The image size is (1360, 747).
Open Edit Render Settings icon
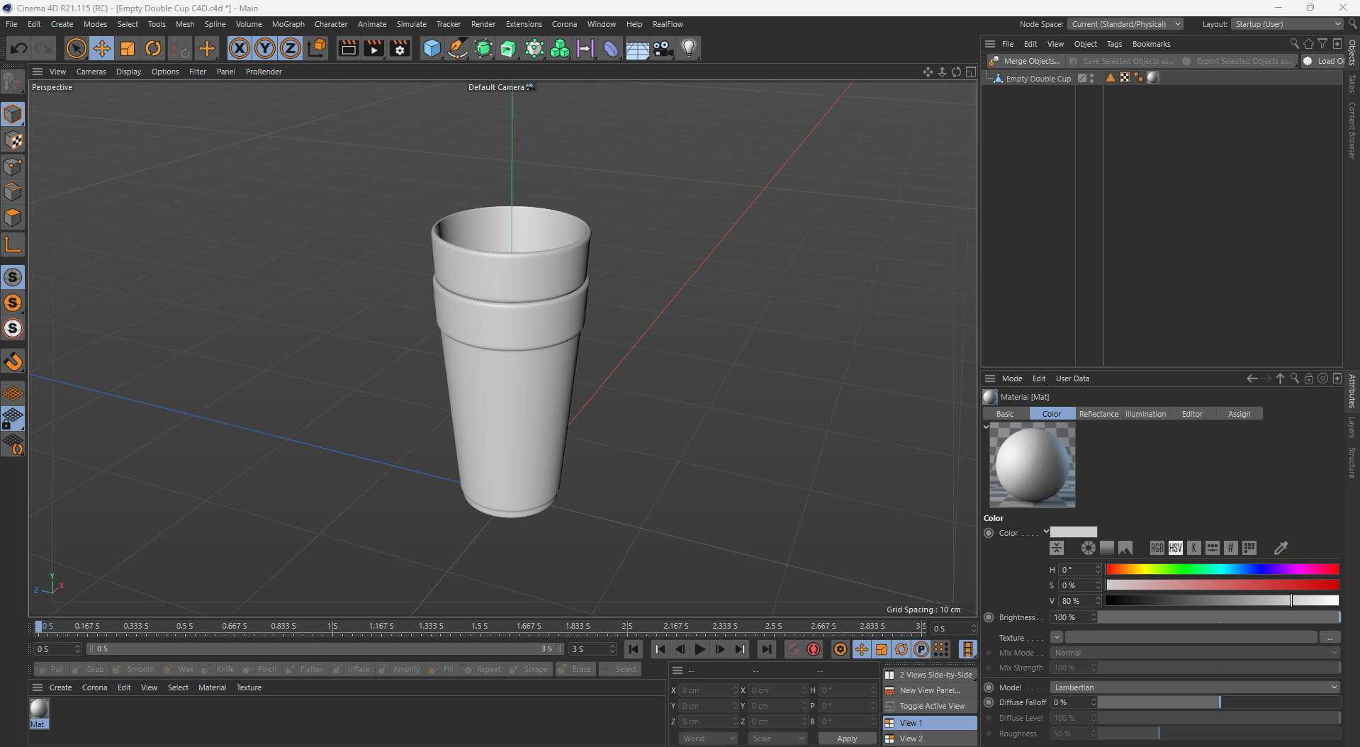click(x=400, y=48)
